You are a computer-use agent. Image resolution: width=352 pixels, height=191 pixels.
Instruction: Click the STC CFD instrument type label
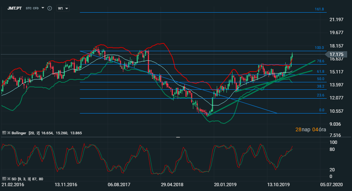click(32, 8)
